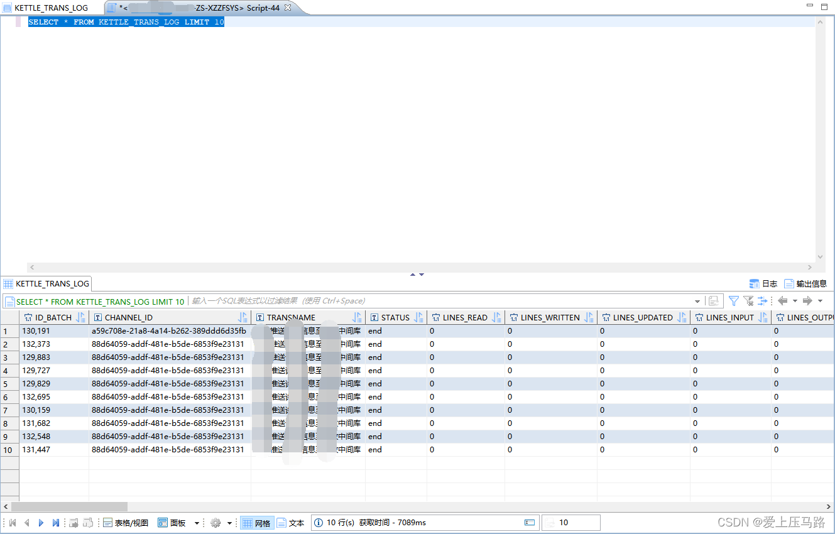Select ID_BATCH cell 129,883
Viewport: 835px width, 534px height.
54,357
